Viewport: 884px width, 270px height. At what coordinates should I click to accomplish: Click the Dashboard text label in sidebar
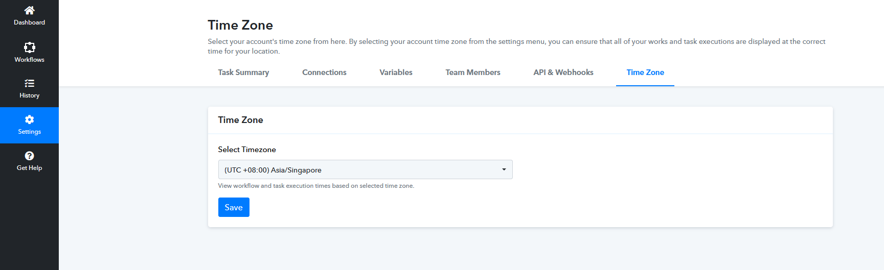click(x=29, y=22)
